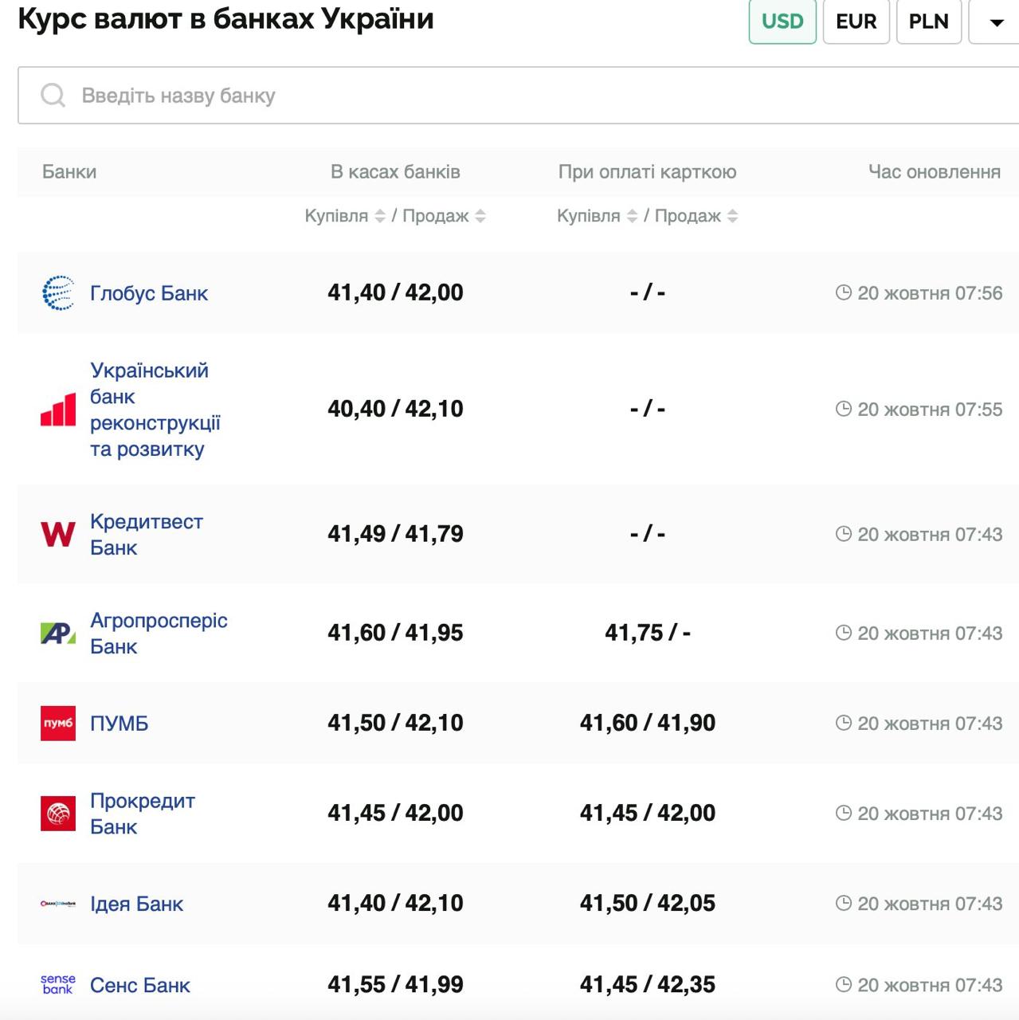
Task: Sort by card payment Купівля rate
Action: tap(632, 216)
